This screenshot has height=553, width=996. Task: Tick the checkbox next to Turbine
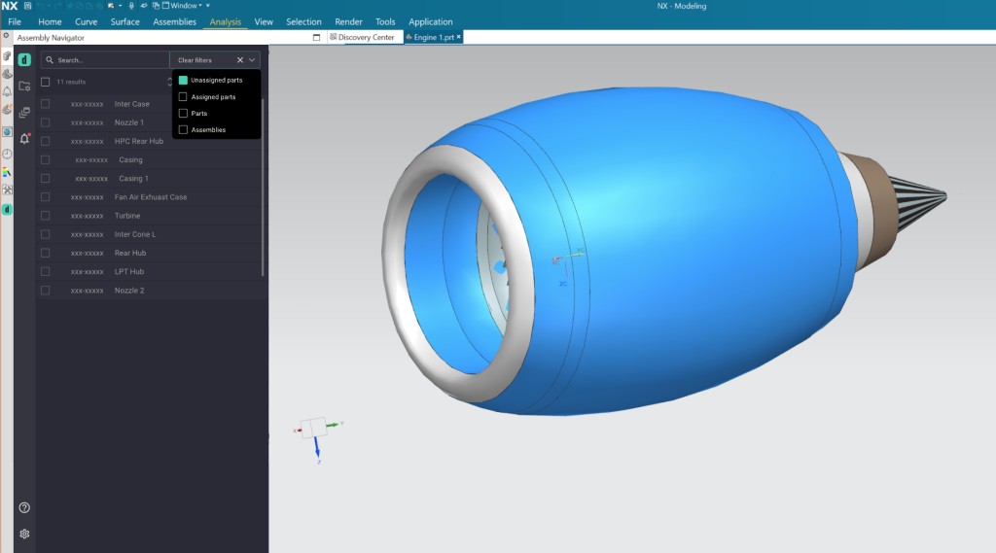pyautogui.click(x=46, y=216)
